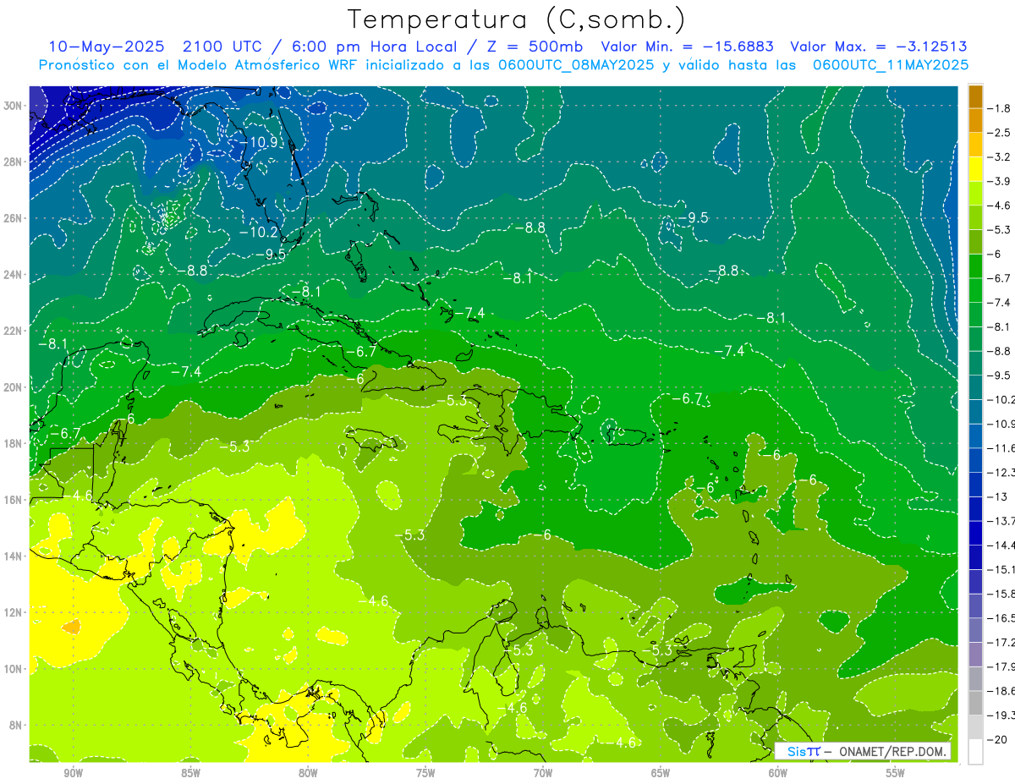Click the legend swatch between -6 and -6.7

[x=975, y=266]
